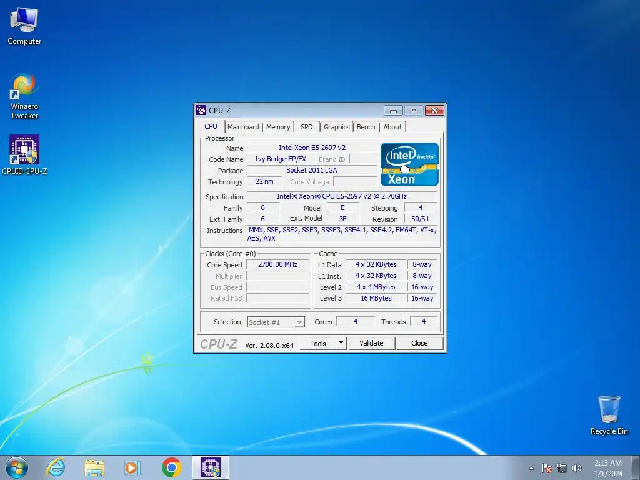
Task: Click the Tools button
Action: coord(318,344)
